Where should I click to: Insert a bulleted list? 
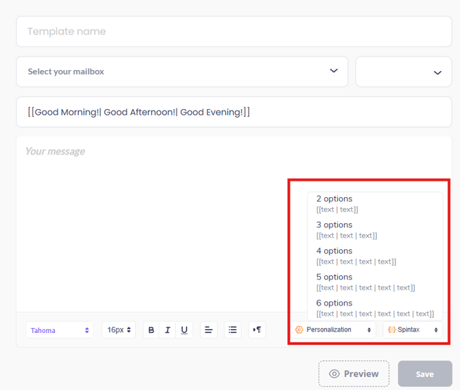tap(233, 330)
